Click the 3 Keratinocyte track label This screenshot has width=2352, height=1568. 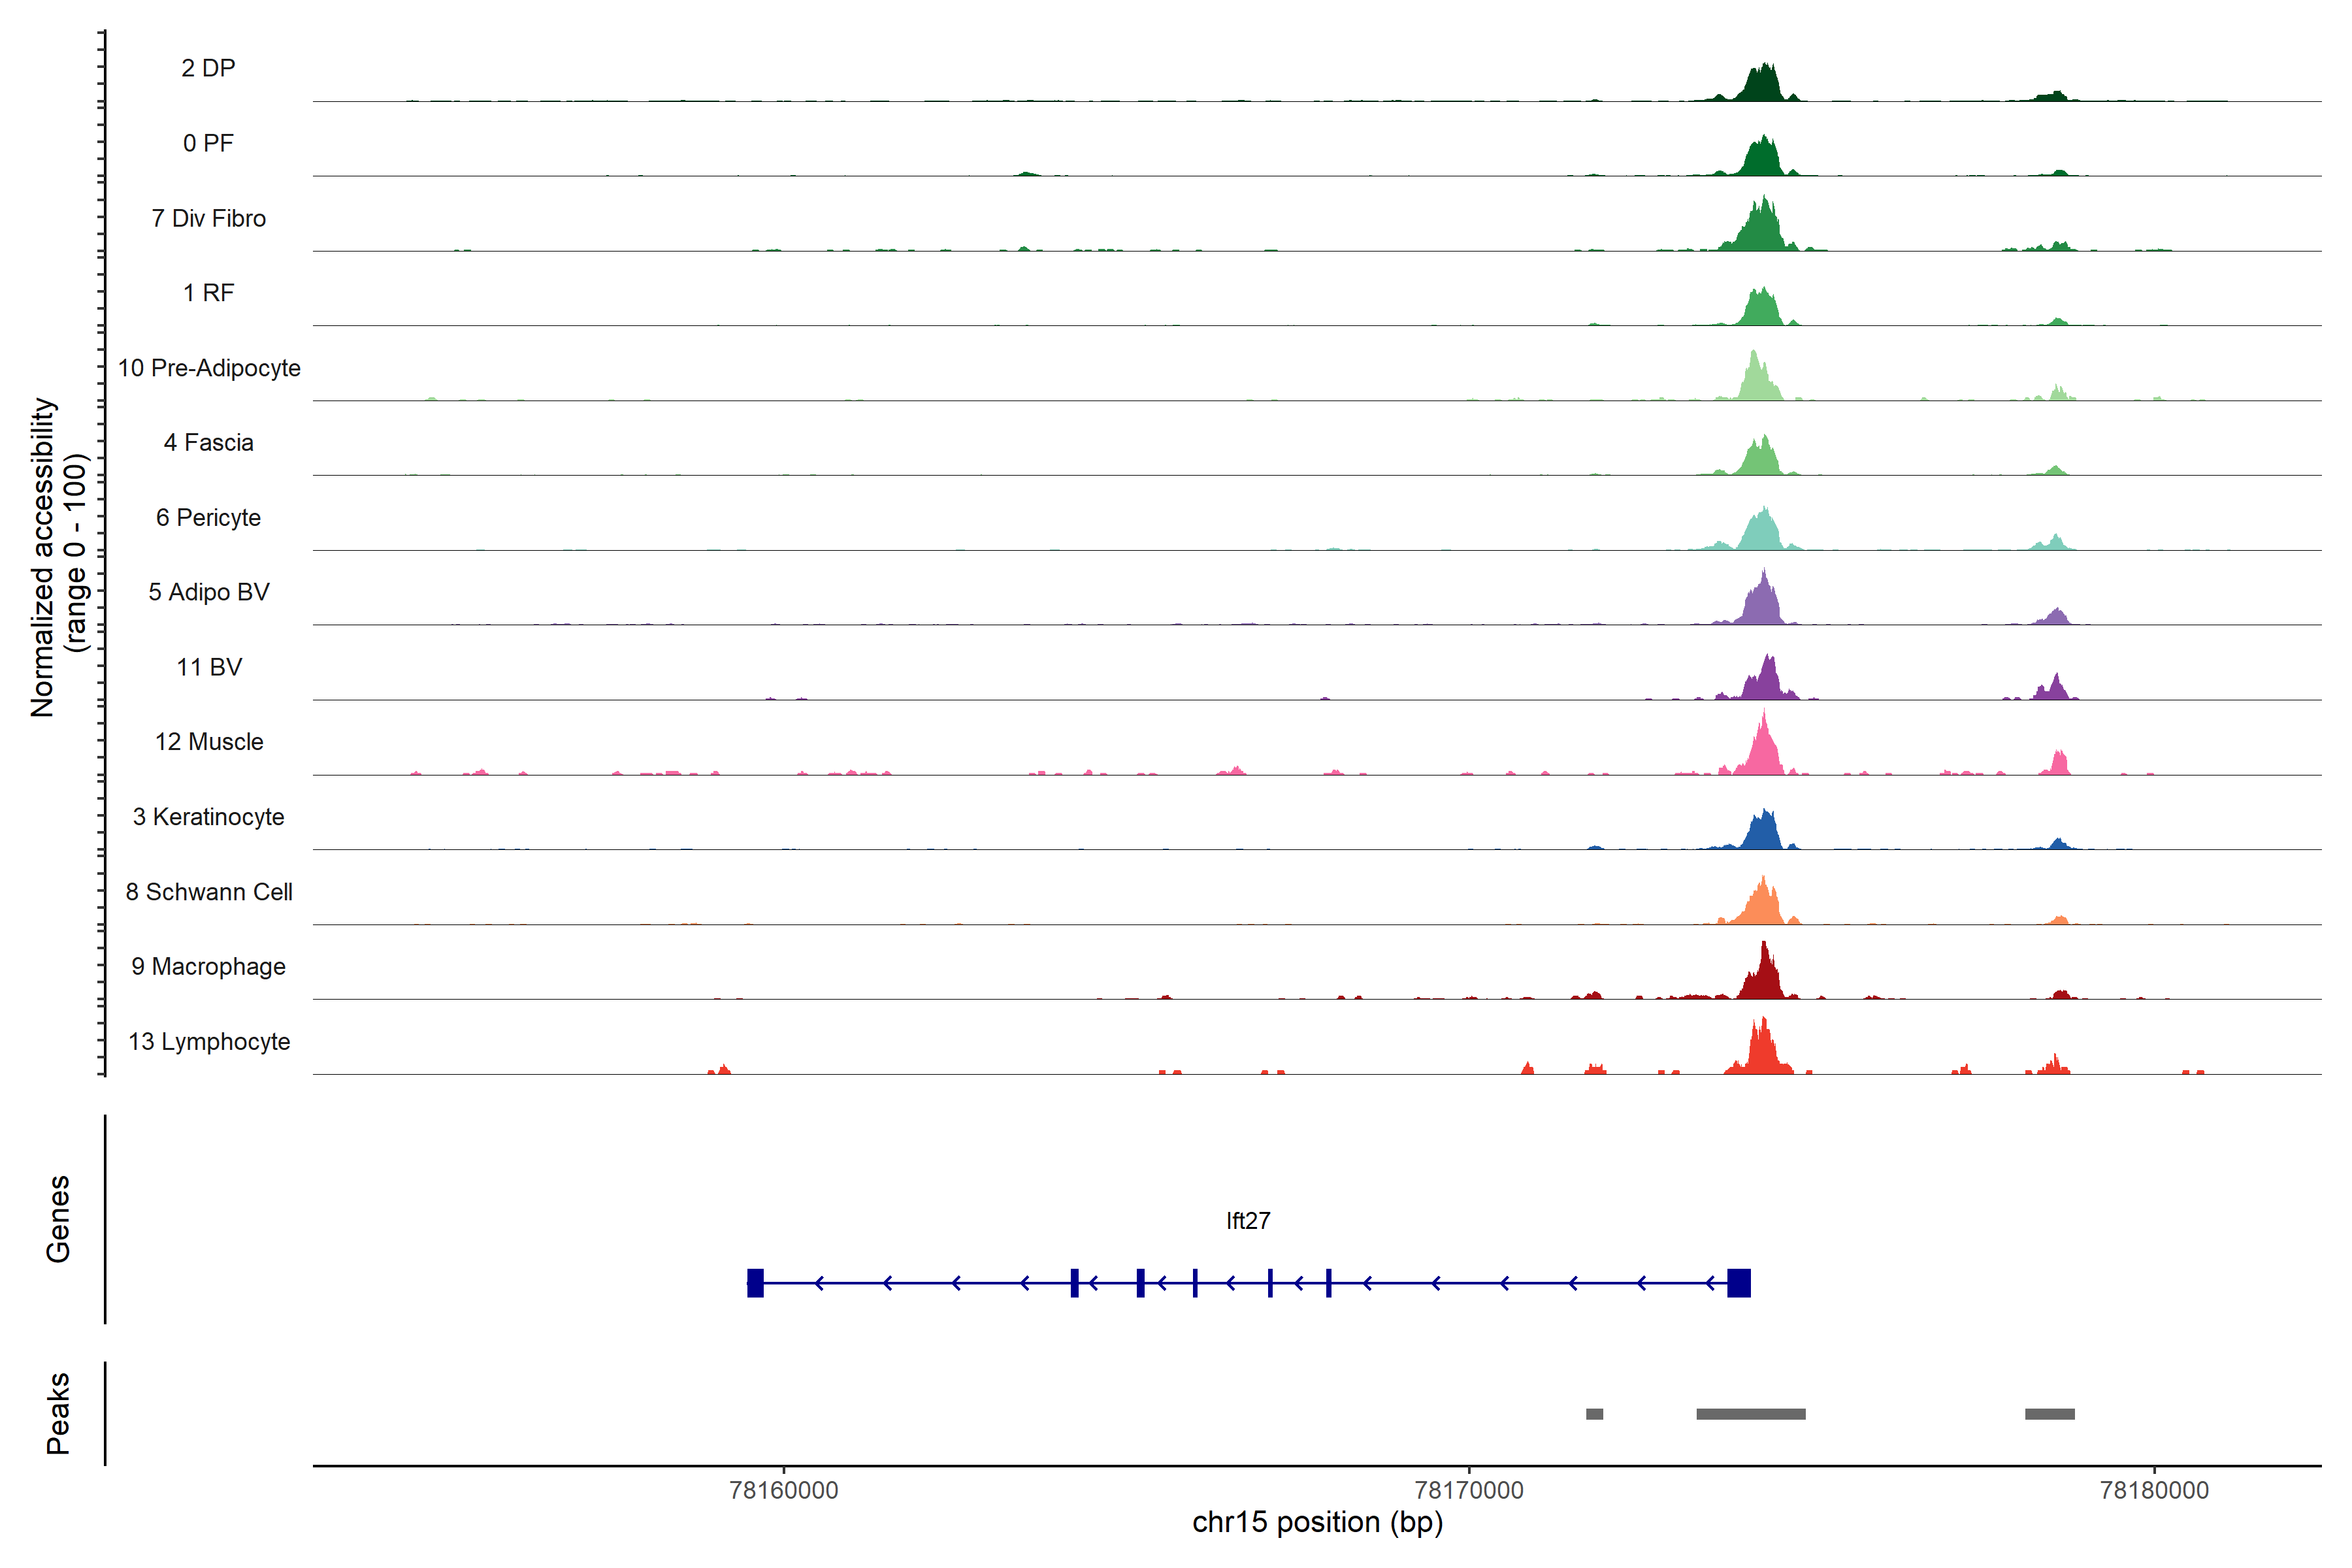click(209, 817)
